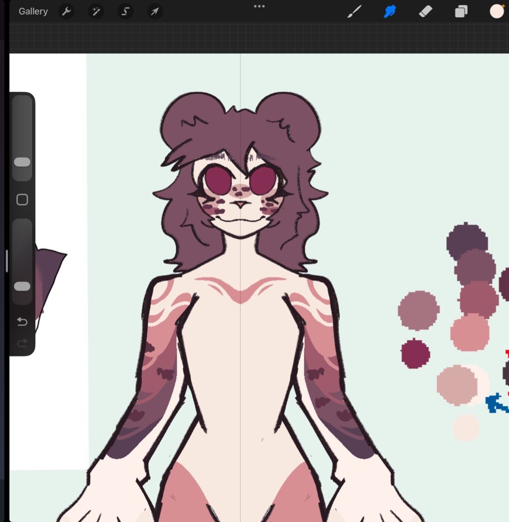The height and width of the screenshot is (522, 509).
Task: Click the mauve palette swatch left of the column
Action: (418, 310)
